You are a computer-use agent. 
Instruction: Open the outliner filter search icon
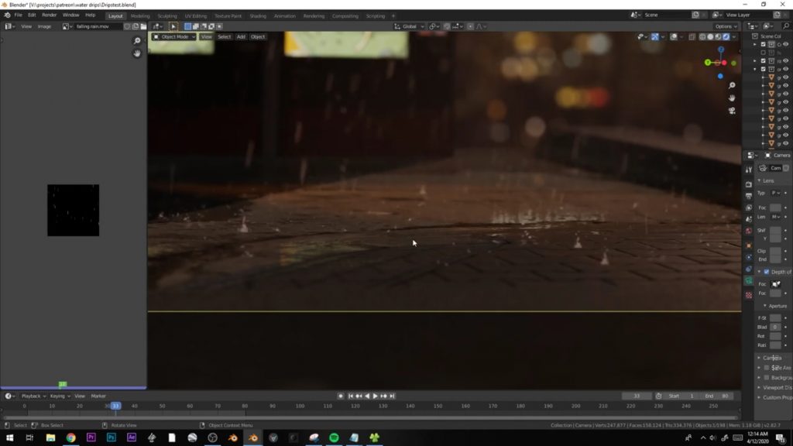[x=786, y=26]
